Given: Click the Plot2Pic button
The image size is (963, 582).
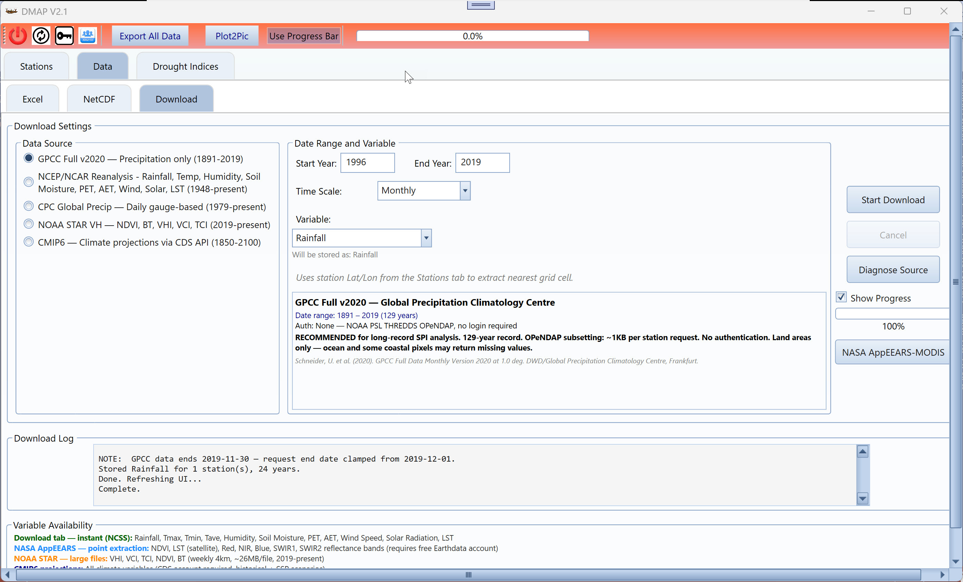Looking at the screenshot, I should (x=232, y=36).
